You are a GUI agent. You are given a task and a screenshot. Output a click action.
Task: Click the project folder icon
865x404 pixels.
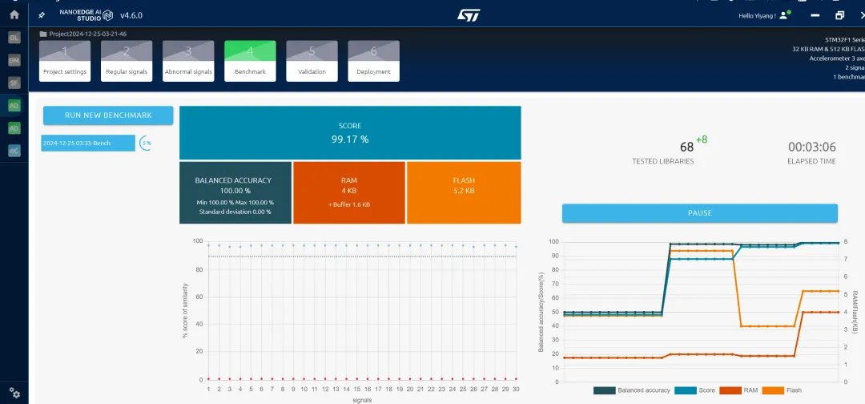click(43, 34)
